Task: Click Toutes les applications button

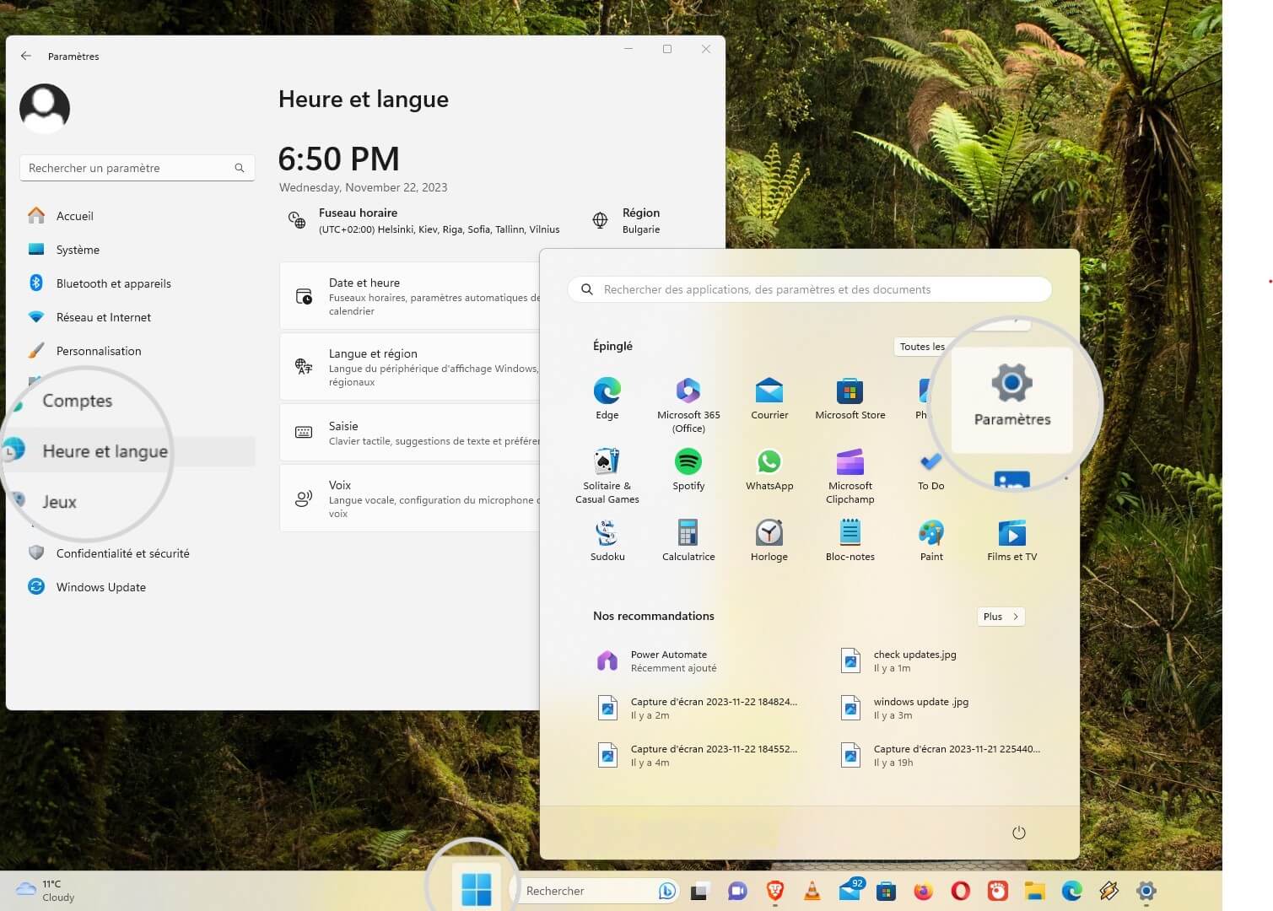Action: (922, 347)
